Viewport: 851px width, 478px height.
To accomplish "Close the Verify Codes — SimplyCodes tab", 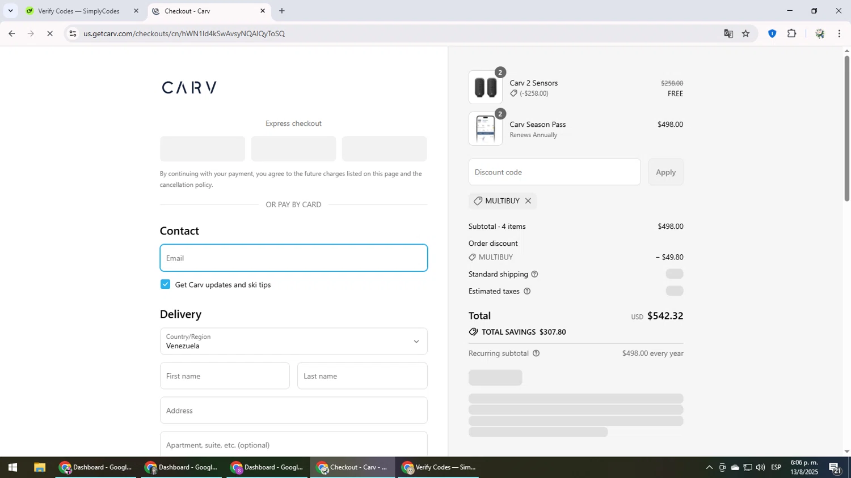I will (x=136, y=11).
